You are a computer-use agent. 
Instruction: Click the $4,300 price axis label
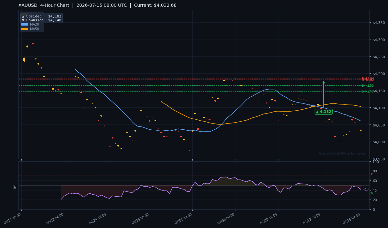tap(379, 39)
